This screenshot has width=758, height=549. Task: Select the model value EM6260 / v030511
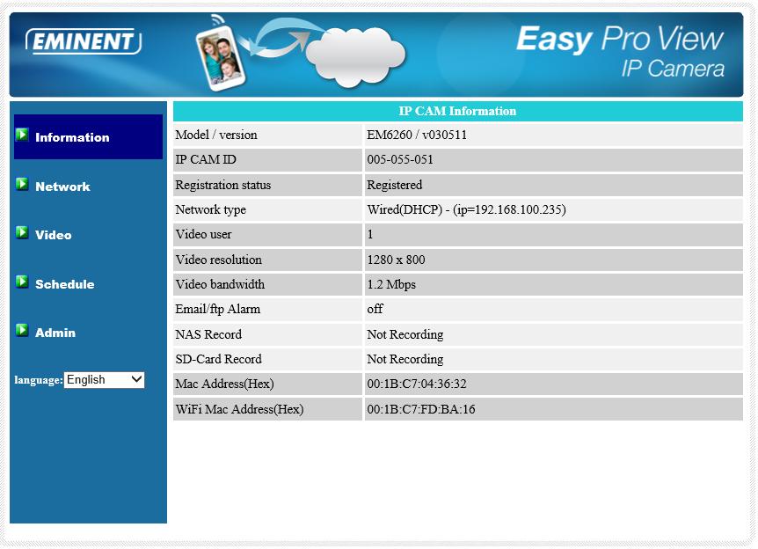tap(417, 135)
